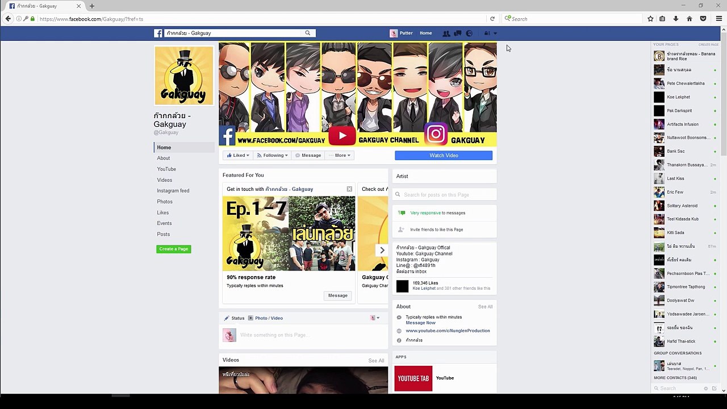Close the Featured For You card with X
This screenshot has width=727, height=409.
349,189
